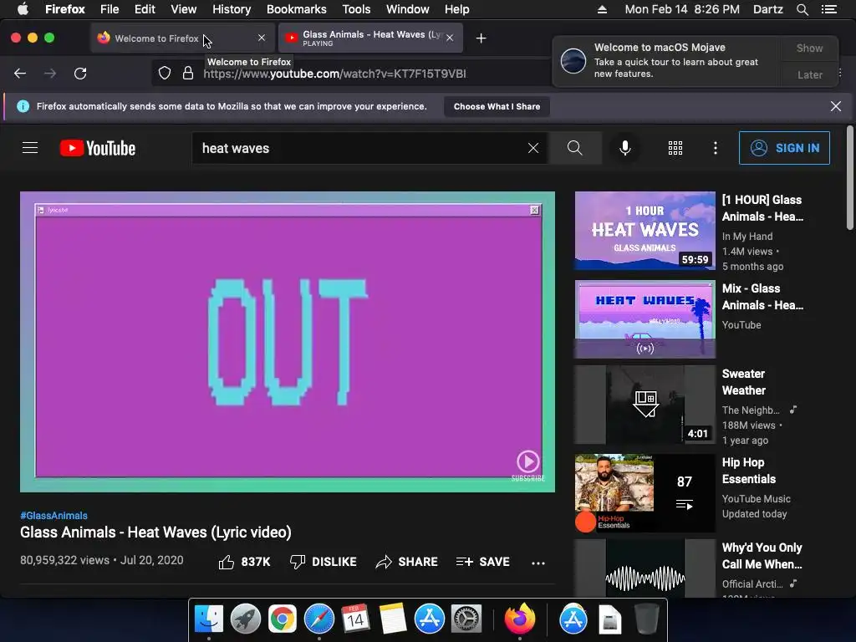Like the video with 837K thumbs up
Screen dimensions: 856x642
(245, 562)
